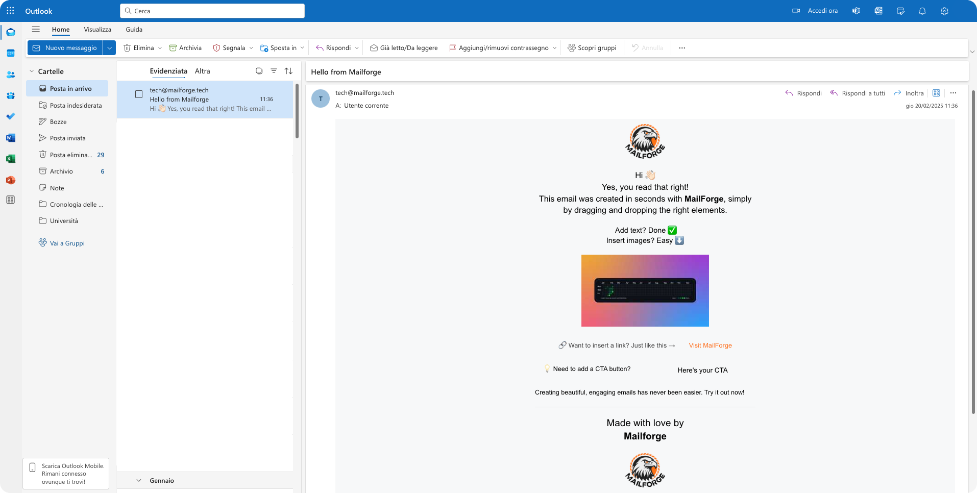Switch to the Visualizza tab
The width and height of the screenshot is (977, 493).
[97, 30]
